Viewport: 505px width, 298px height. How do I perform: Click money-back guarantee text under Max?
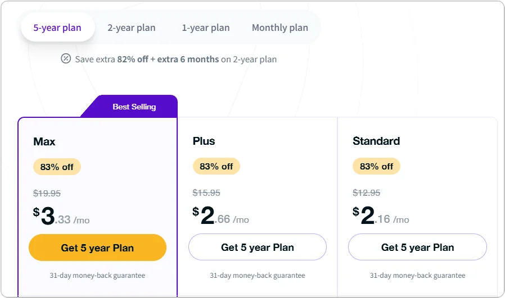(97, 276)
